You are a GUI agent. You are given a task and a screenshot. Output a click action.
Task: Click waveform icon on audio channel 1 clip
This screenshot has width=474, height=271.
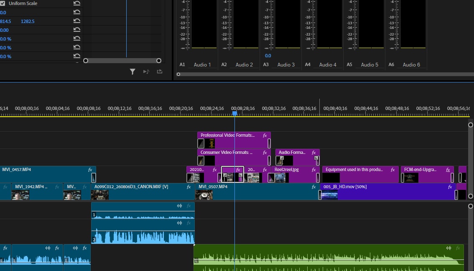pyautogui.click(x=180, y=206)
